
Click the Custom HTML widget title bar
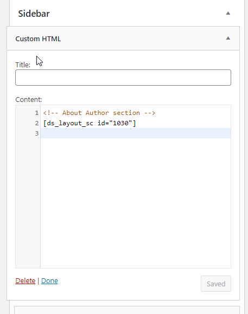[x=123, y=39]
